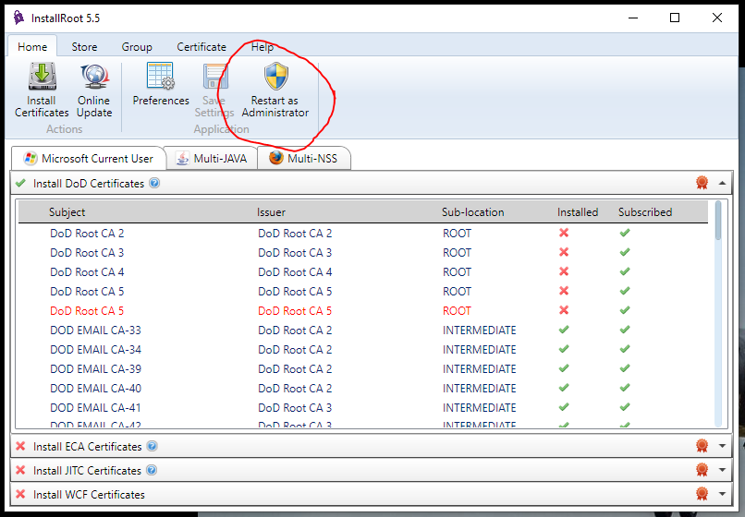Click help icon beside Install ECA Certificates
Viewport: 745px width, 517px height.
[x=152, y=446]
